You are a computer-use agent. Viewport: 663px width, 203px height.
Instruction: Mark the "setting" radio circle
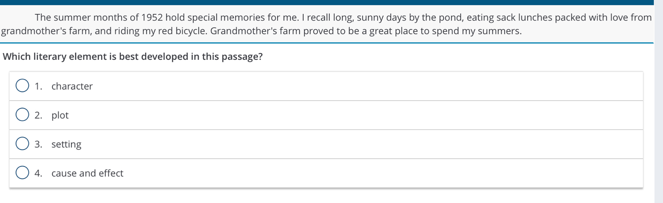coord(22,144)
